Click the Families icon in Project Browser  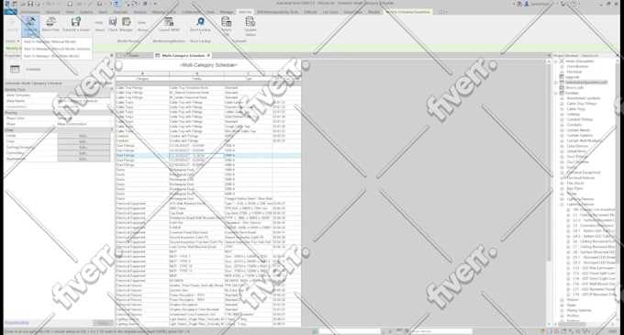(562, 93)
